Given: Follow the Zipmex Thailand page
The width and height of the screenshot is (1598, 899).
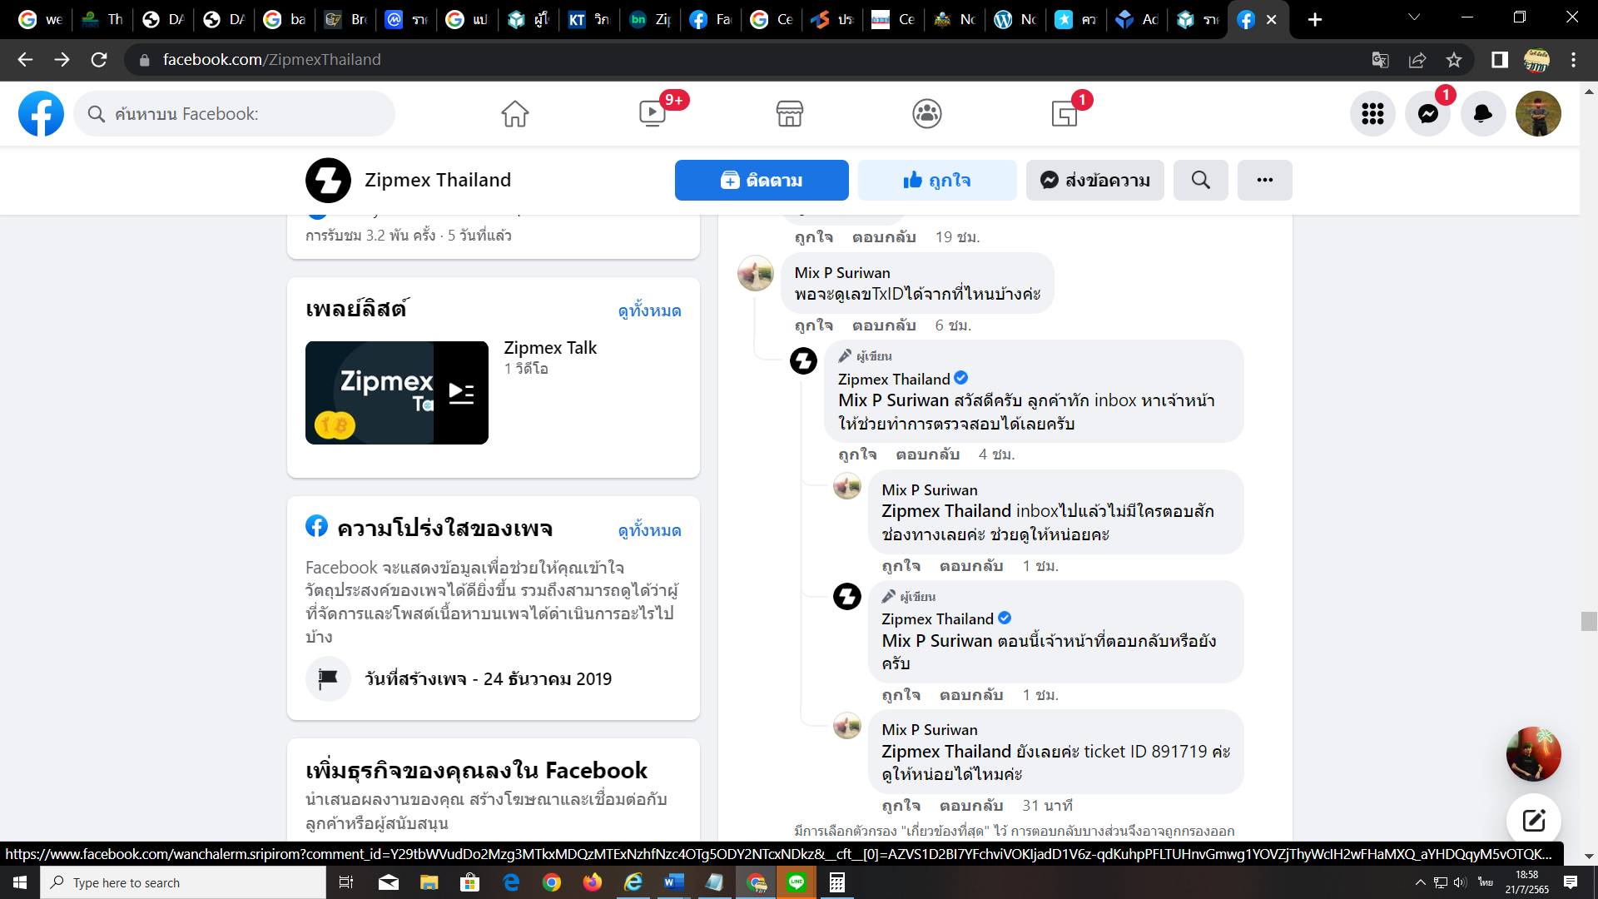Looking at the screenshot, I should pos(762,180).
